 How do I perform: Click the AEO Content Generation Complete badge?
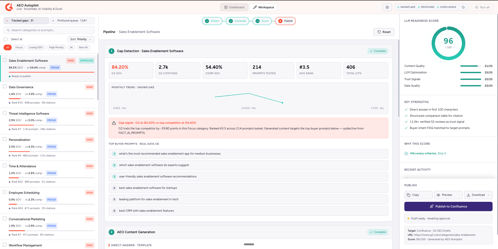(378, 232)
